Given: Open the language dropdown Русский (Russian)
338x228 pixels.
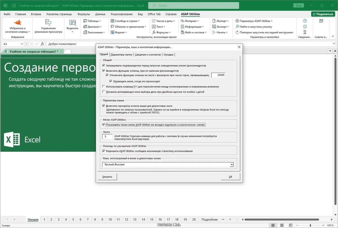Looking at the screenshot, I should click(x=168, y=165).
